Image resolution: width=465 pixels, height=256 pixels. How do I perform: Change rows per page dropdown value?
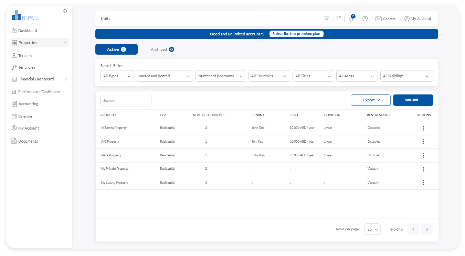click(372, 229)
